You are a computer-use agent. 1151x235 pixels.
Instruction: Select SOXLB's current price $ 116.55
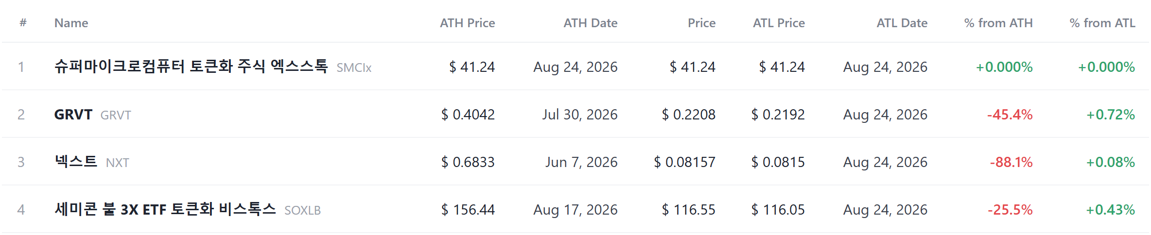[x=688, y=210]
